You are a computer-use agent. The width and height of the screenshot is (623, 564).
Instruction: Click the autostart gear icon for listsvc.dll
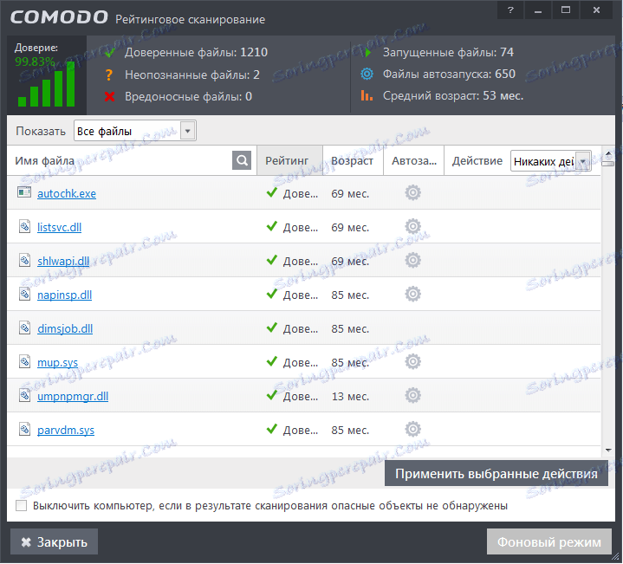tap(412, 226)
